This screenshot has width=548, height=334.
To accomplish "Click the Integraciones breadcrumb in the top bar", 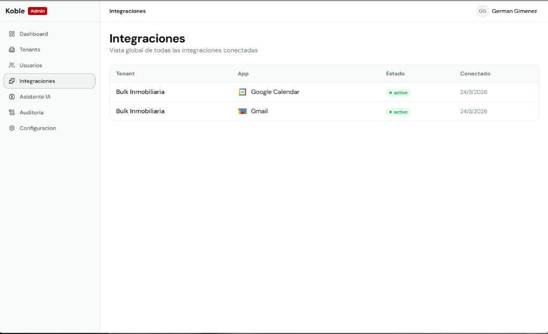I will tap(127, 11).
